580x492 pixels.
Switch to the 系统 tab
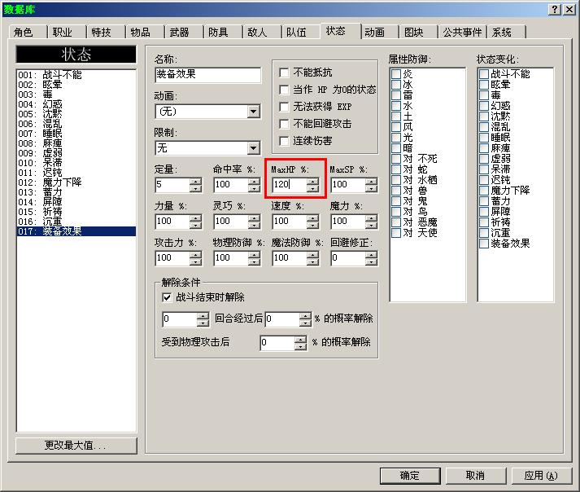pyautogui.click(x=506, y=33)
